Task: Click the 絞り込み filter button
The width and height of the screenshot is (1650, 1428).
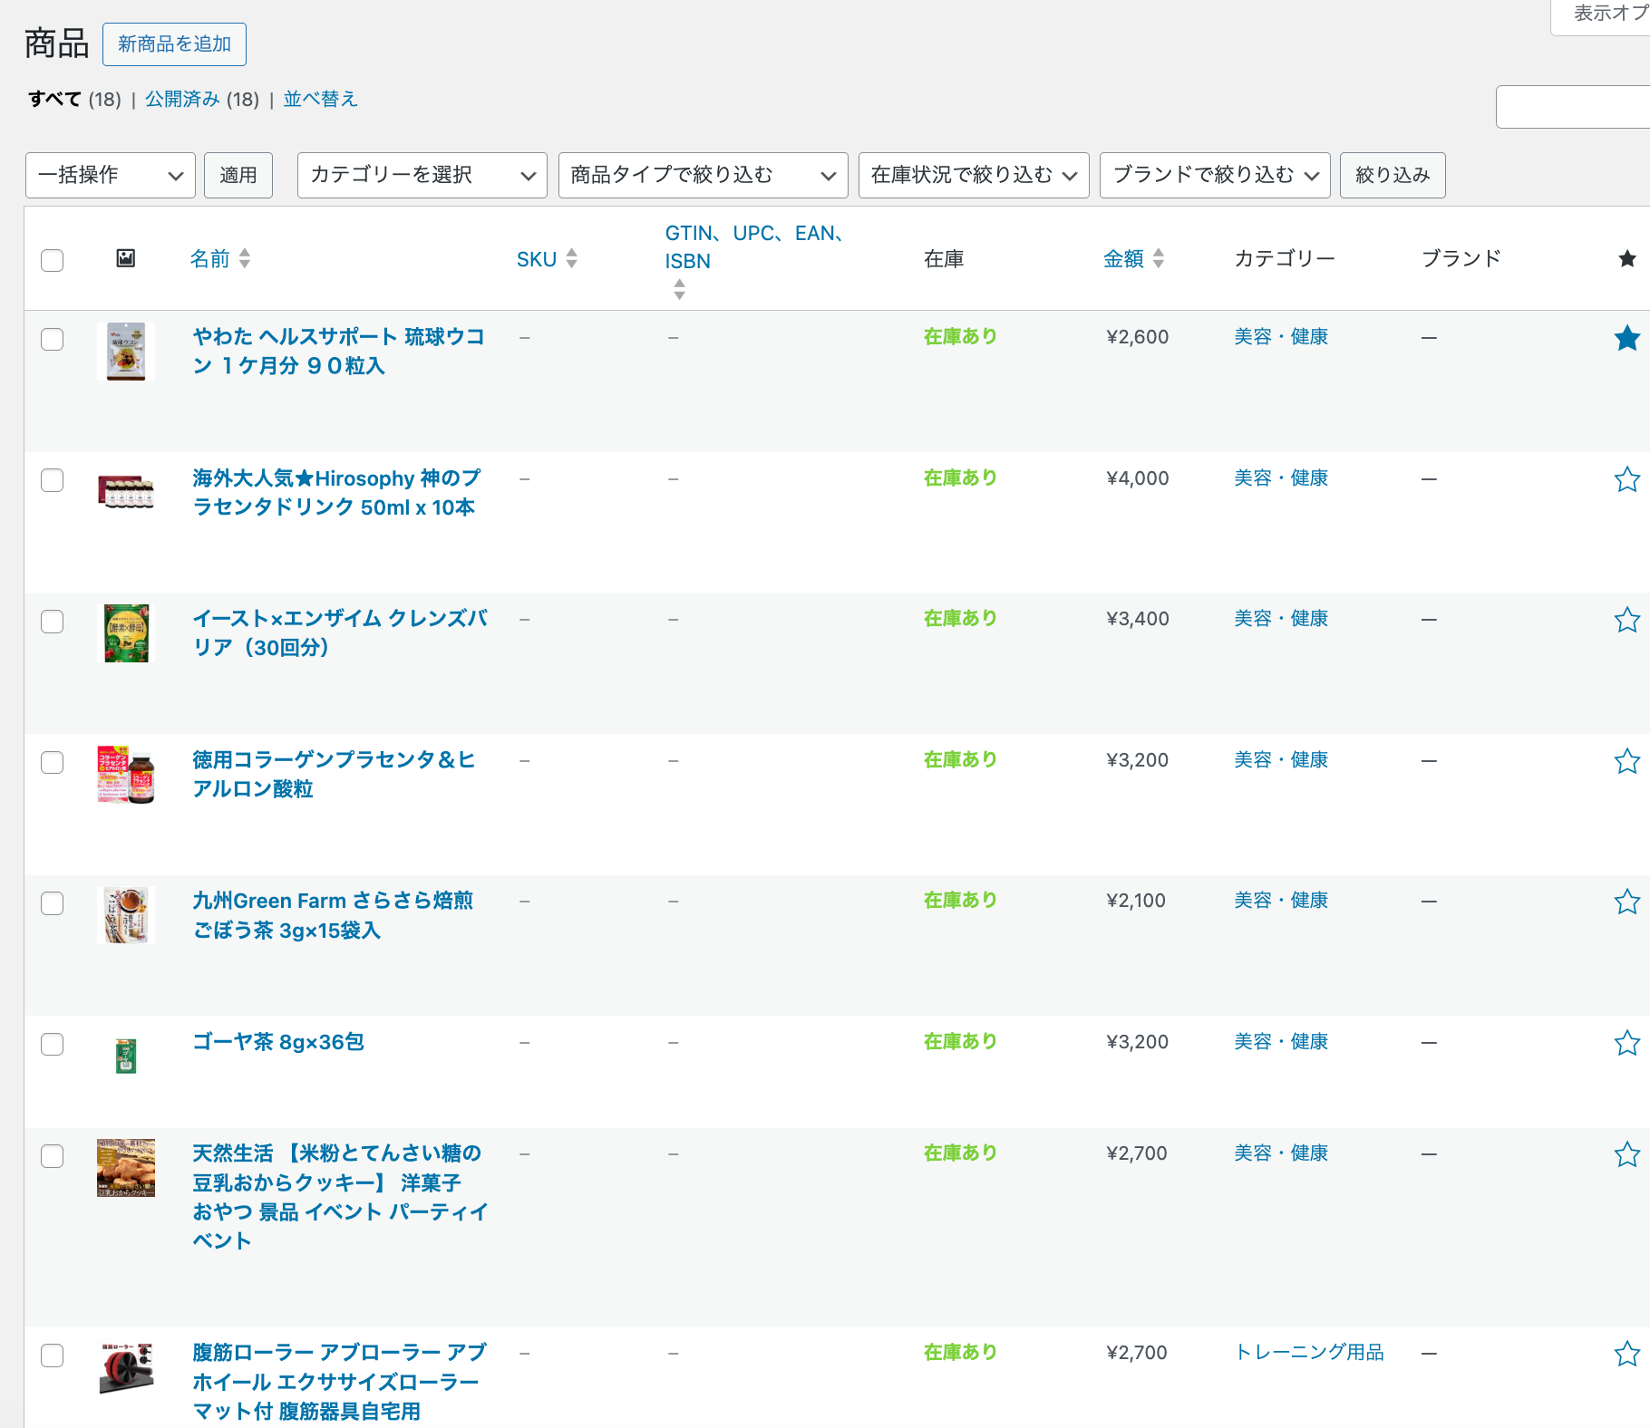Action: coord(1392,175)
